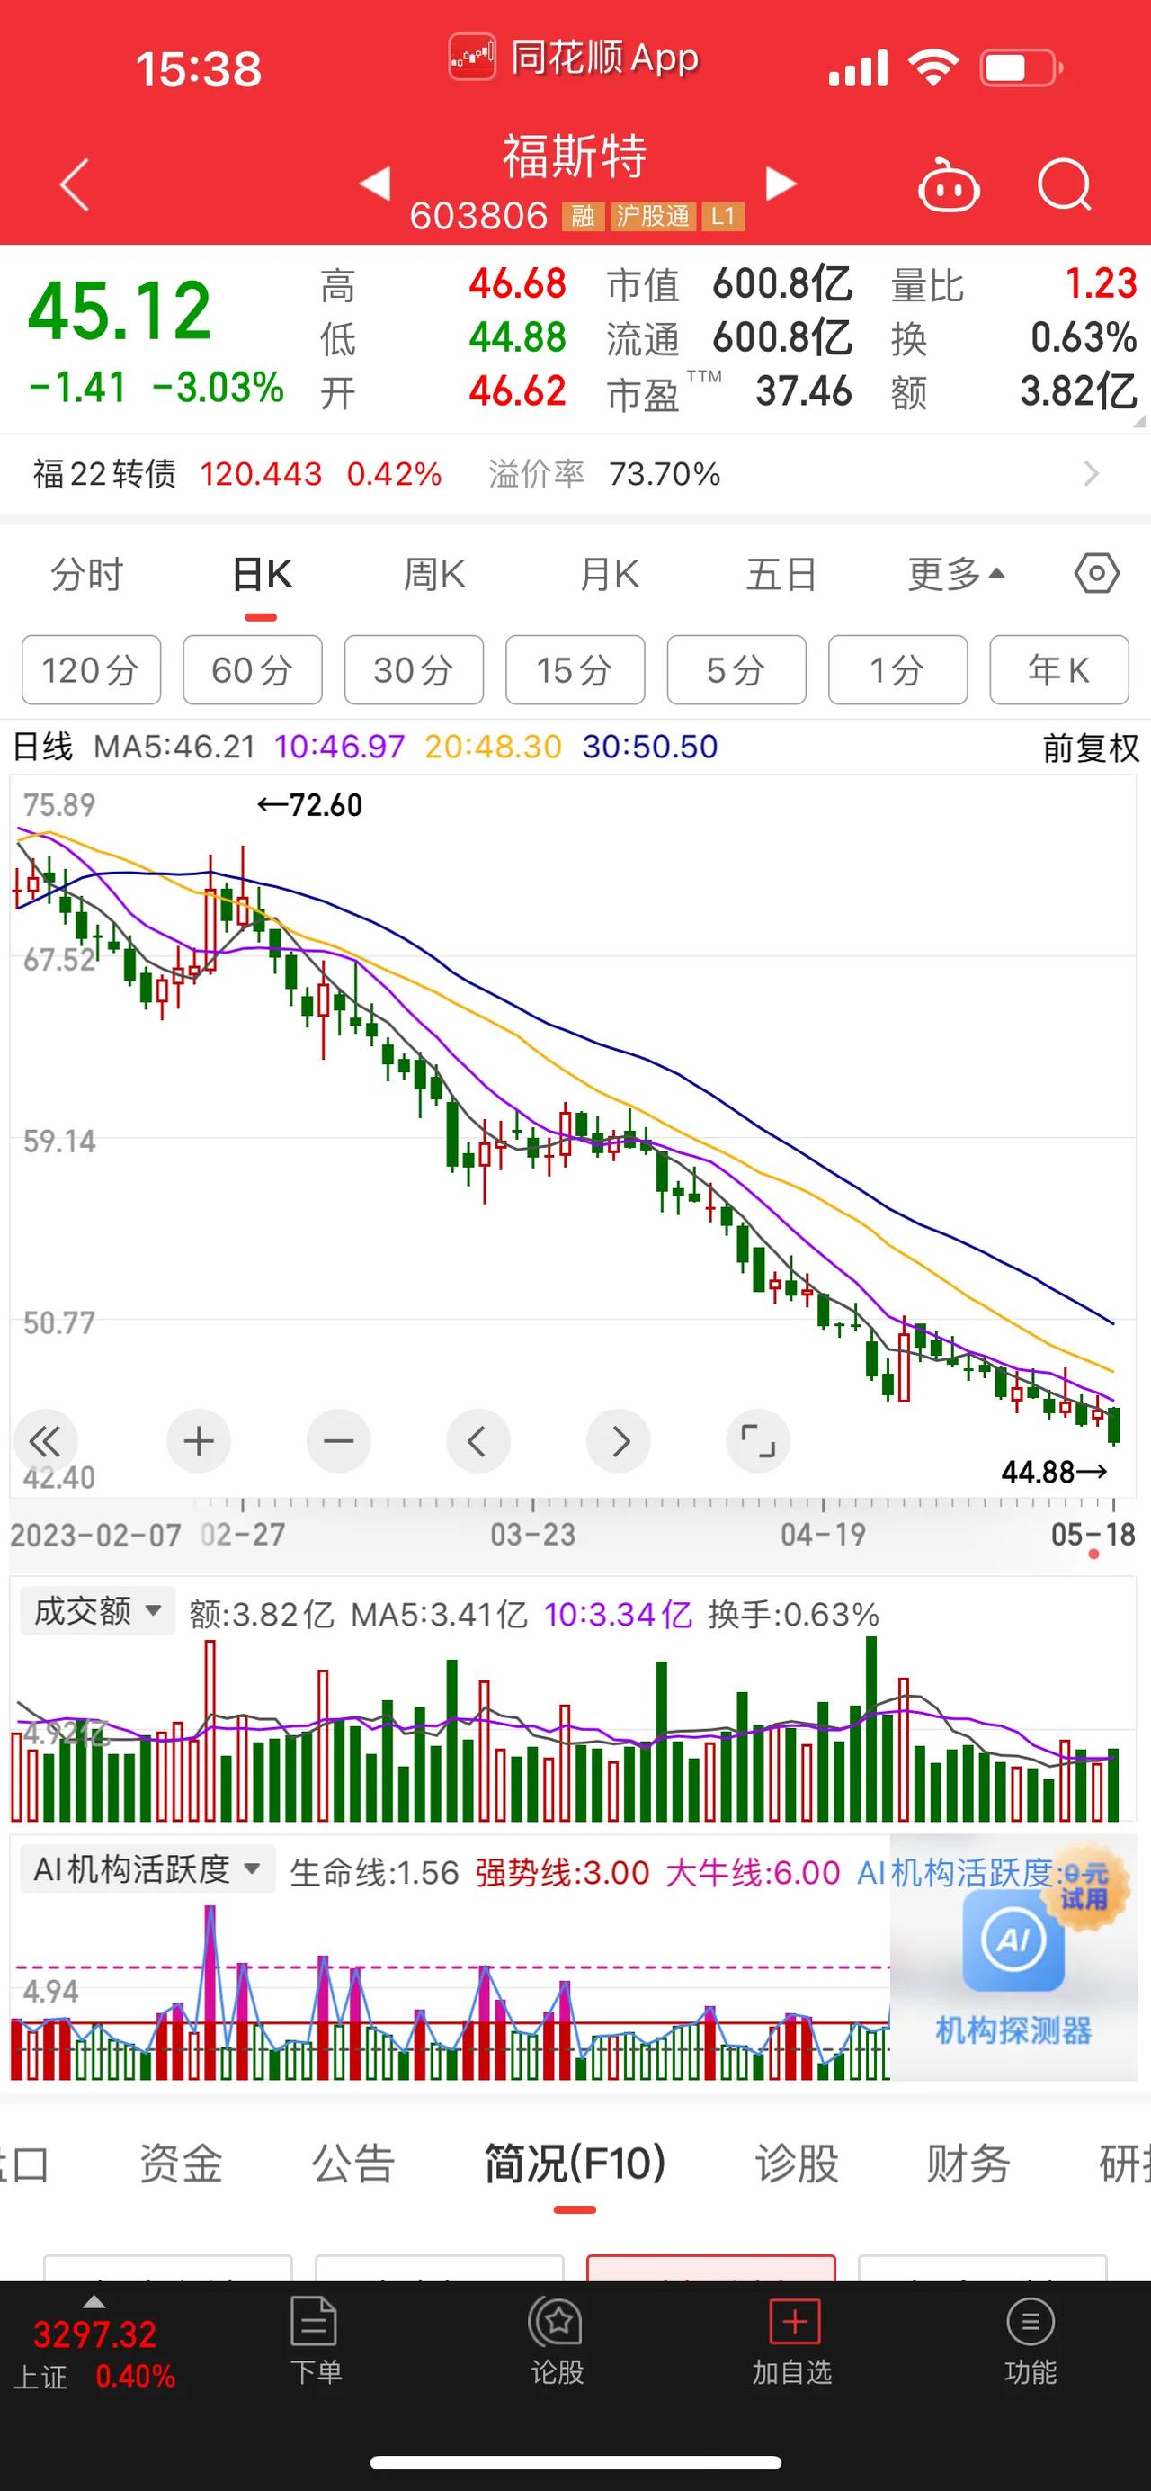The height and width of the screenshot is (2491, 1151).
Task: Tap the 05-18 date marker on axis
Action: [x=1093, y=1535]
